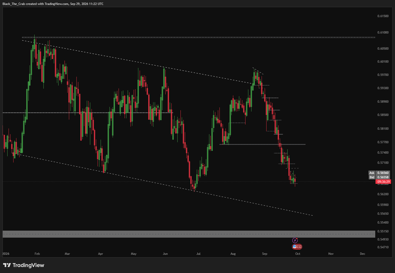Click price scale value 0.60100
This screenshot has width=395, height=273.
[383, 62]
